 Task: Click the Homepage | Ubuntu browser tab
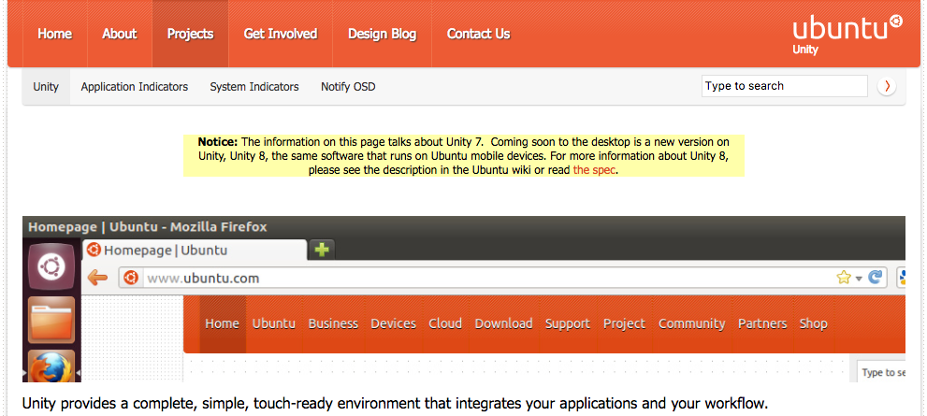[195, 250]
